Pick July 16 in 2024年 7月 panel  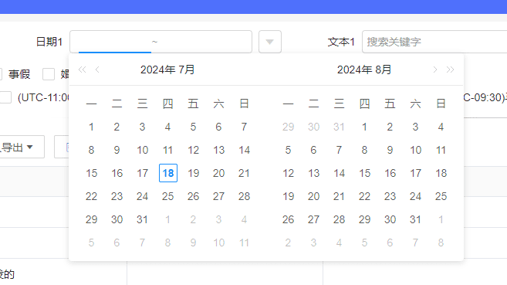(117, 173)
